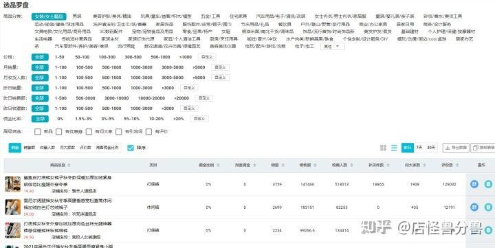Screen dimensions: 495x248
Task: Open the 其他 category dropdown
Action: pyautogui.click(x=333, y=47)
